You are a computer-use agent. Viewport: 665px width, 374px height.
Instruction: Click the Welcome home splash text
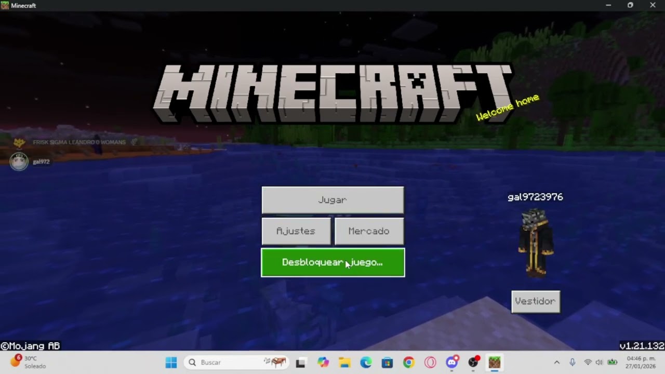pyautogui.click(x=508, y=108)
